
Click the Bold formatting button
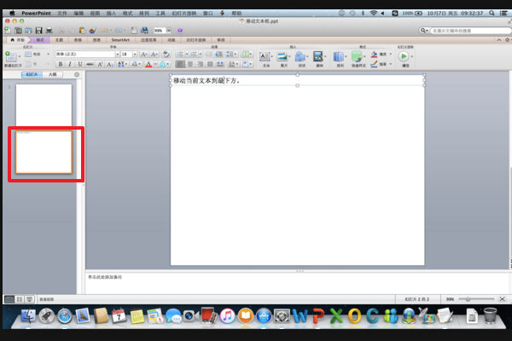click(61, 65)
